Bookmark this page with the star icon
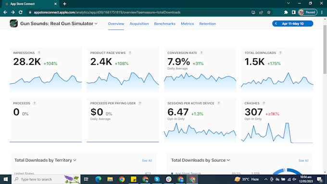The width and height of the screenshot is (327, 184). (269, 13)
